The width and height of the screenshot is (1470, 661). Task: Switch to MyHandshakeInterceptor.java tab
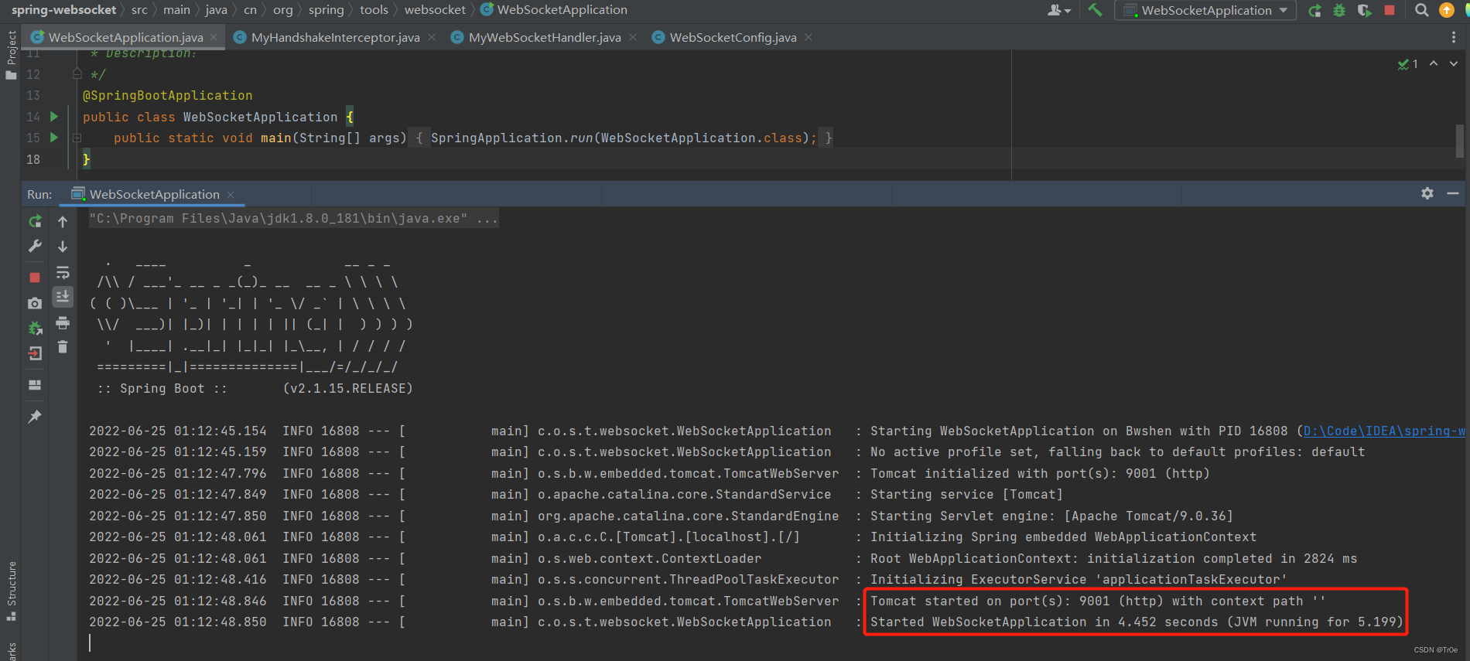pyautogui.click(x=335, y=37)
